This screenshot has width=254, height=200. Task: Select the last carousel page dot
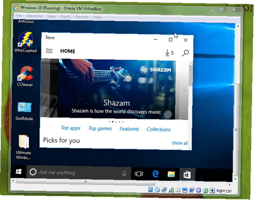point(123,122)
